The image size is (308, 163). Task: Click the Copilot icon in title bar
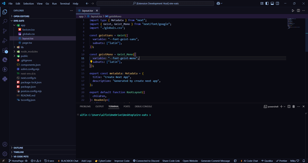click(x=218, y=4)
